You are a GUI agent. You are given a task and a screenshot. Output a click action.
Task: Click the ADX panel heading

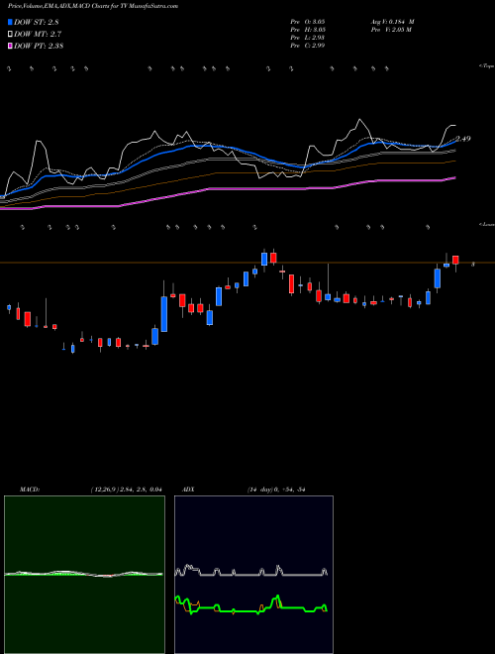click(188, 490)
